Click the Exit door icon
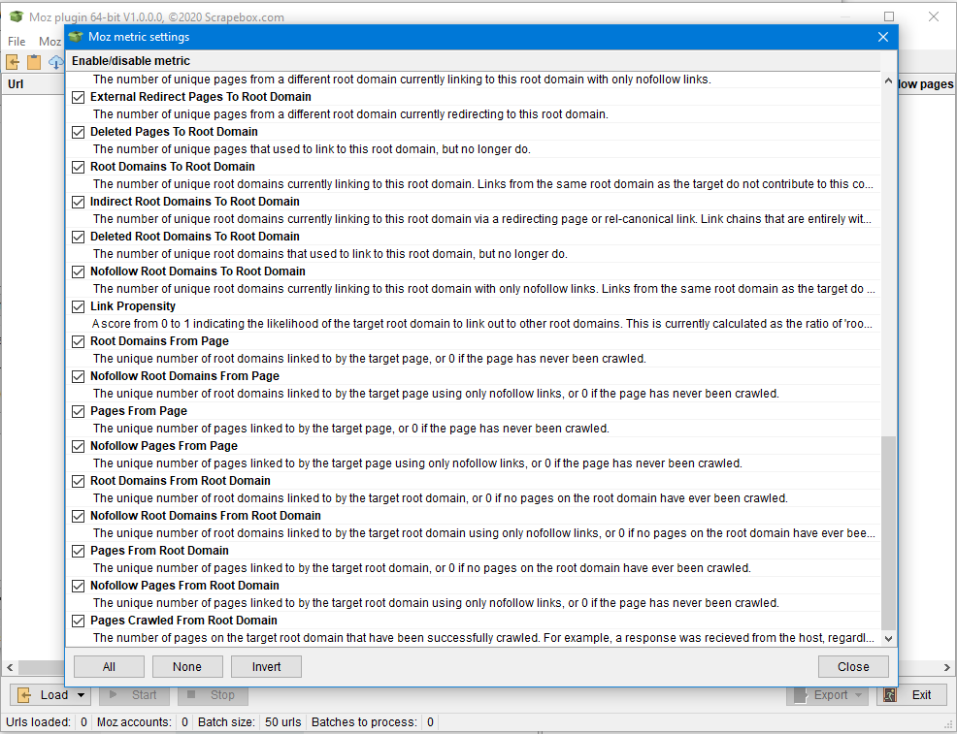The image size is (957, 734). click(x=890, y=695)
